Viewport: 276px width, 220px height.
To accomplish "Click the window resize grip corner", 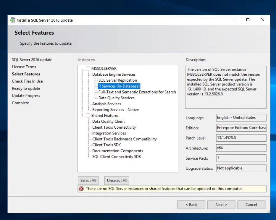I will 268,211.
